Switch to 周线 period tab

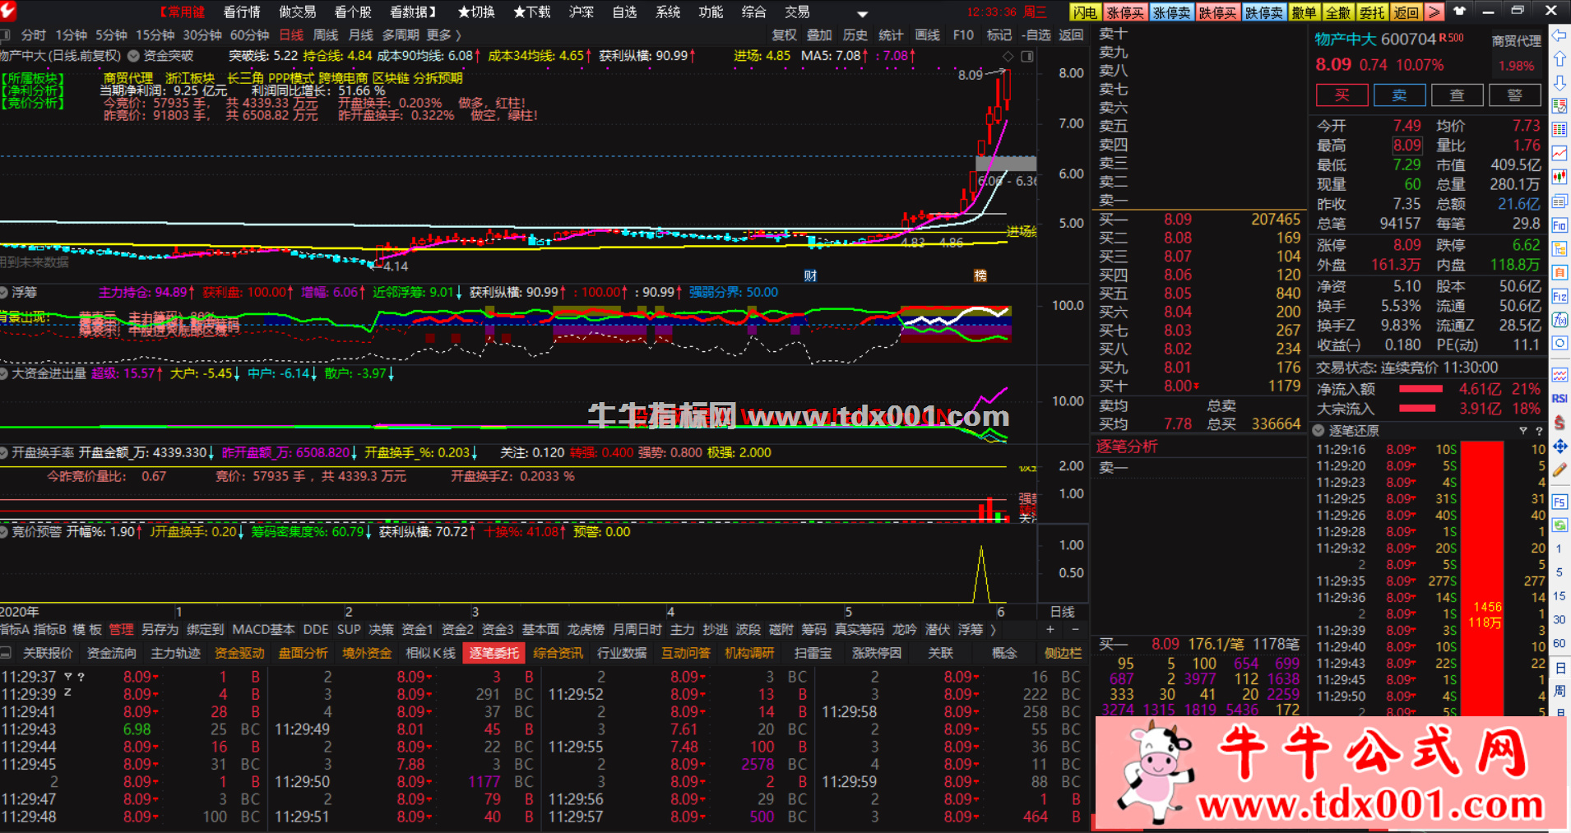coord(326,35)
